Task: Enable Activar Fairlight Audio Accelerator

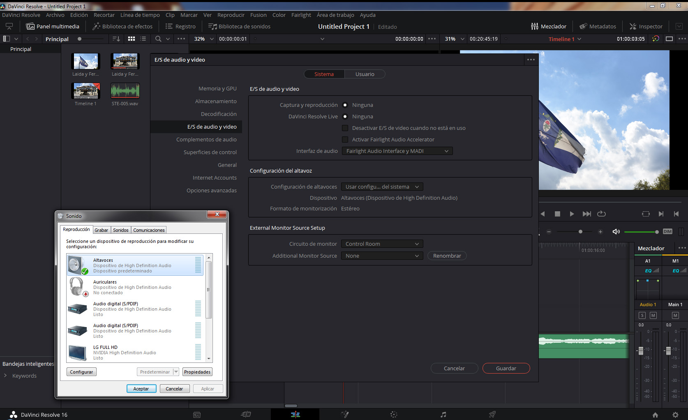Action: coord(345,140)
